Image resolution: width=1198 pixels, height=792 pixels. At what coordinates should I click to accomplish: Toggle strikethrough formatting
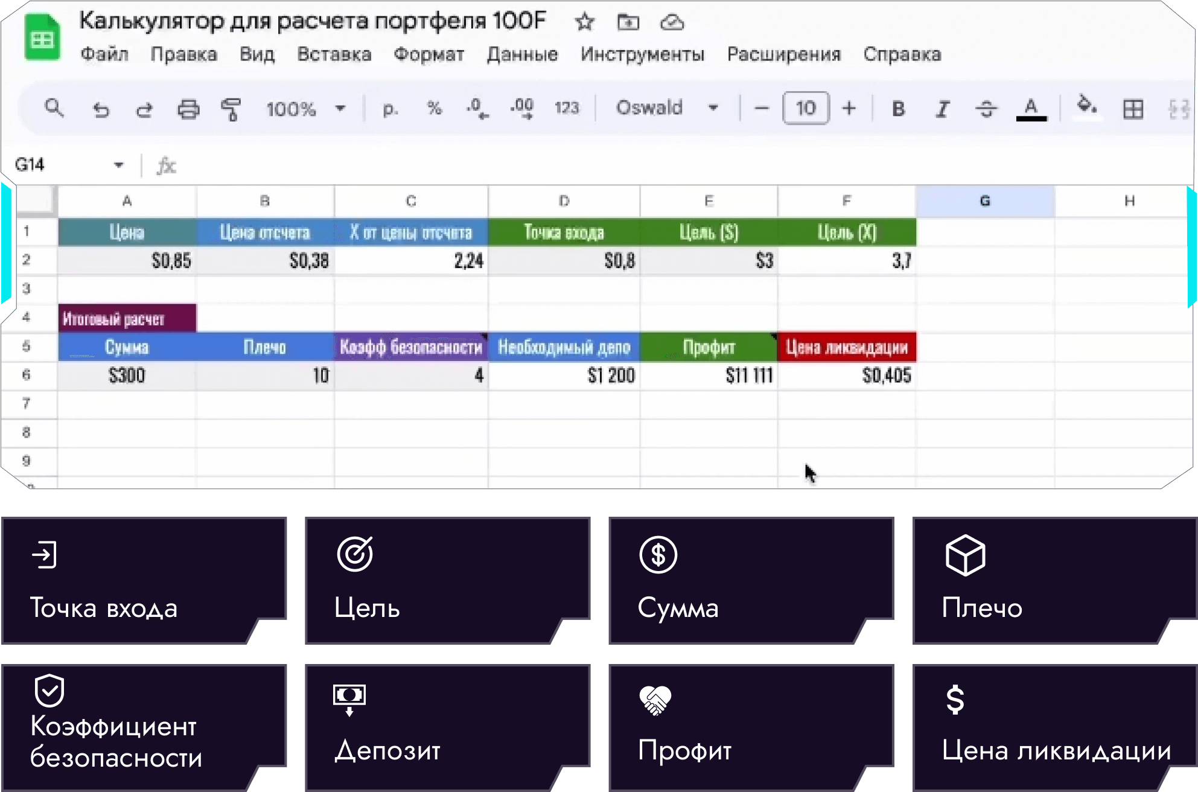coord(986,109)
